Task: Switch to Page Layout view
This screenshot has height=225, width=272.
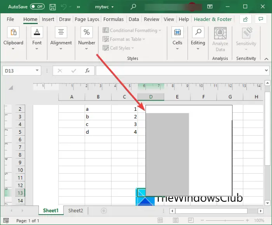Action: 175,220
